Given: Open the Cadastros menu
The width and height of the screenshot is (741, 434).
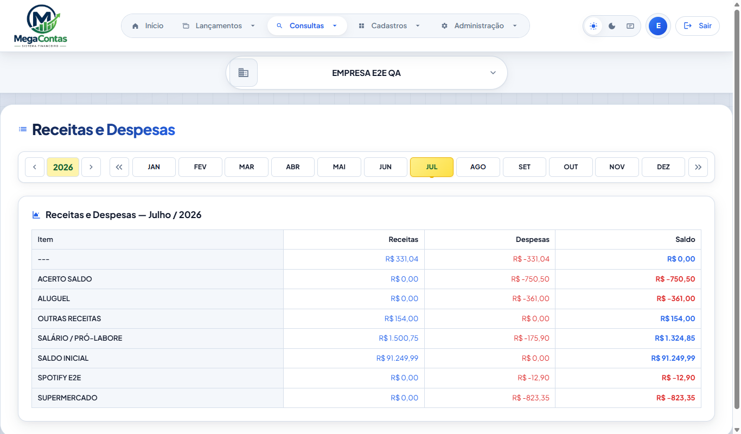Looking at the screenshot, I should tap(389, 26).
